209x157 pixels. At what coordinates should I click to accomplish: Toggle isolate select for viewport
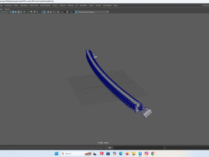pos(44,12)
